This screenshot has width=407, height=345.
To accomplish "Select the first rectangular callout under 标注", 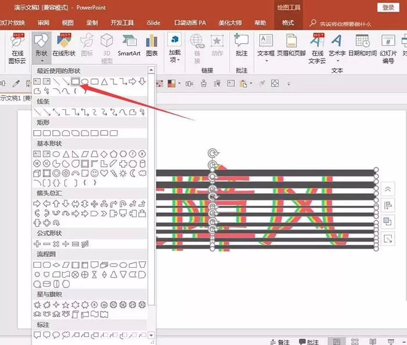I will [x=37, y=335].
